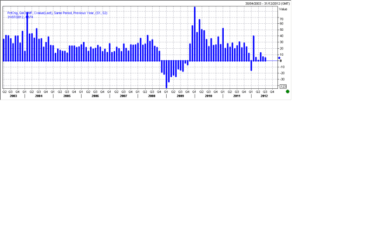Choose the 2010 year label on the axis

pyautogui.click(x=208, y=95)
